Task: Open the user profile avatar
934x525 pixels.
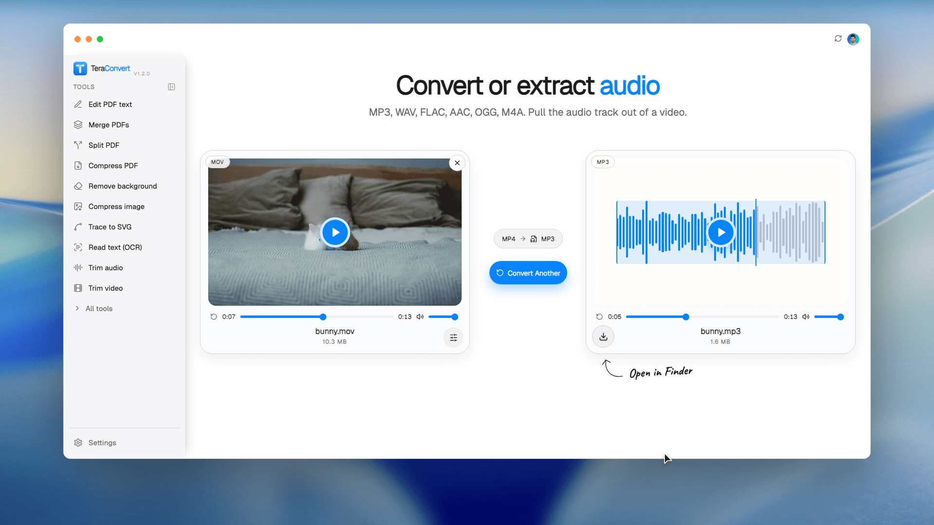Action: [x=853, y=39]
